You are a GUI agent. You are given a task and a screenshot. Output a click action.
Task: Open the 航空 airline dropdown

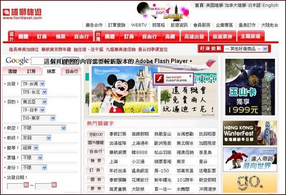point(63,128)
